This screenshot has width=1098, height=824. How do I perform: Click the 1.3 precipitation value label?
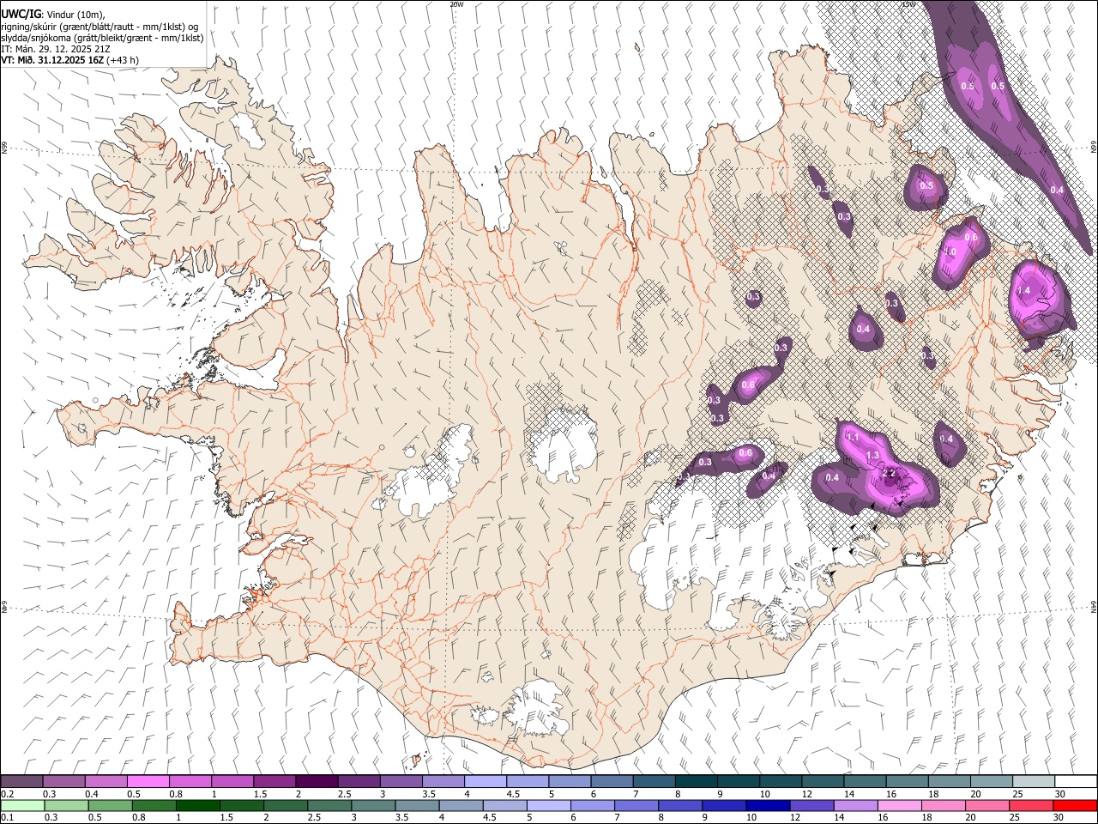(x=873, y=455)
